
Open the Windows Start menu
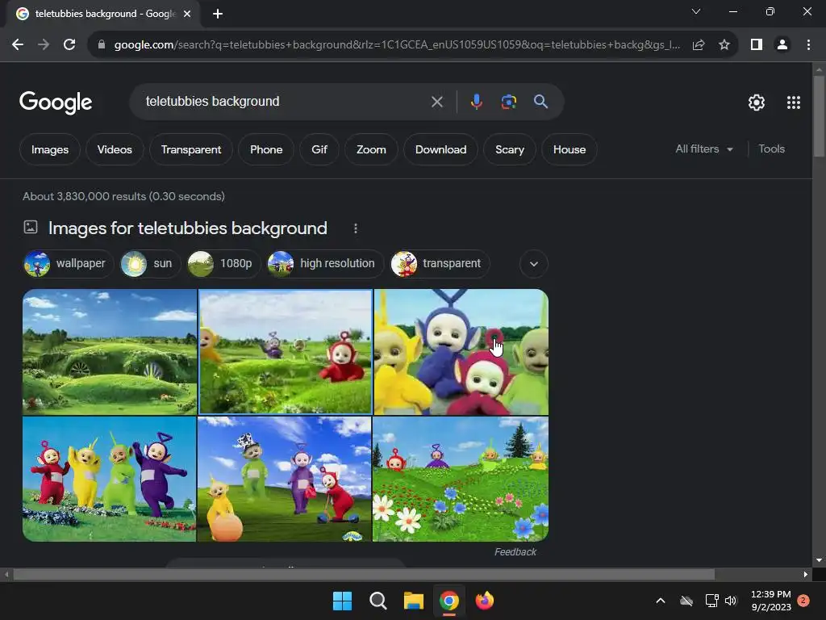point(342,601)
